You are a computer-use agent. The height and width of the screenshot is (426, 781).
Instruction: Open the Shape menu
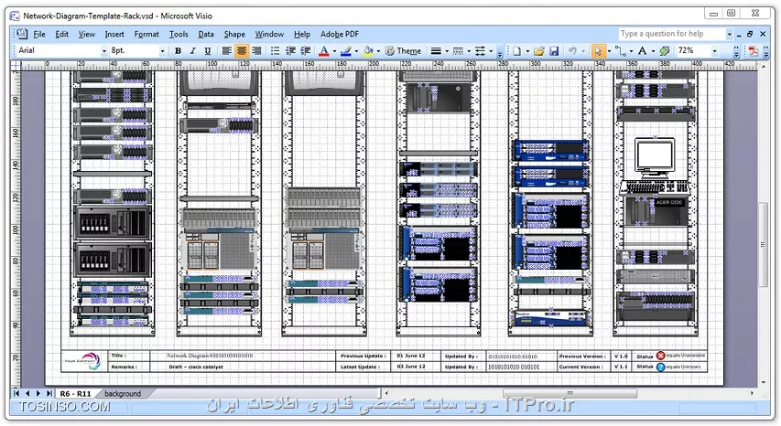click(234, 34)
